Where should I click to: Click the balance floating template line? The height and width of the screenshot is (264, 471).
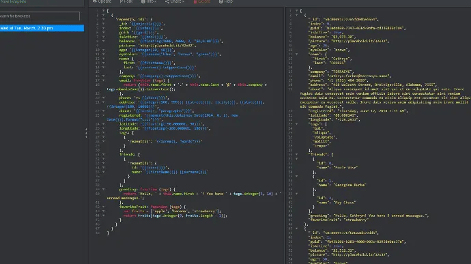(171, 41)
